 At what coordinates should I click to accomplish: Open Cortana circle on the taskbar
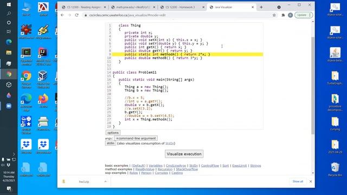click(x=9, y=23)
